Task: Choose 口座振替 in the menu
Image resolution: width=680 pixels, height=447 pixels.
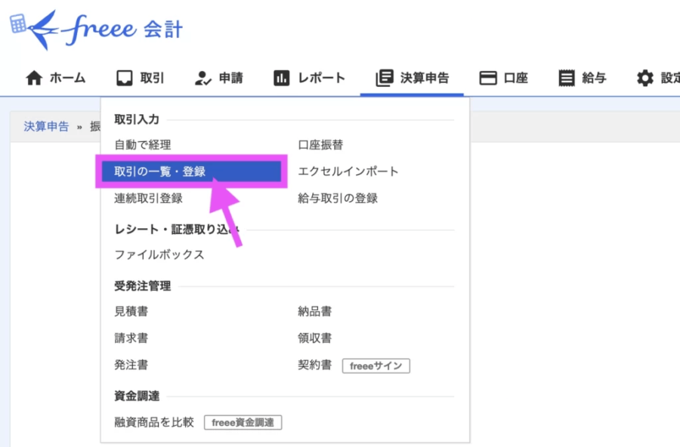Action: pos(320,145)
